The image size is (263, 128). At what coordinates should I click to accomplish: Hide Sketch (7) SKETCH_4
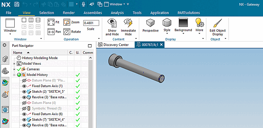tap(24, 120)
